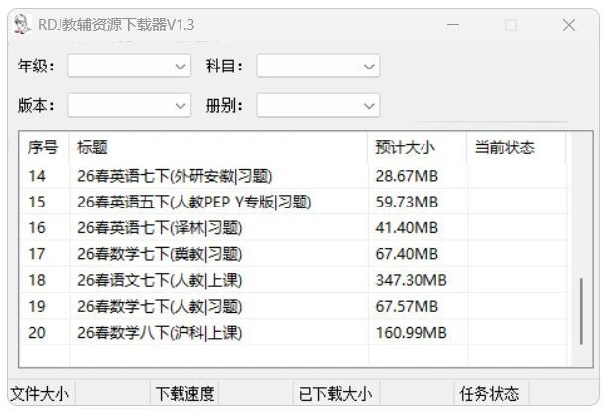604x413 pixels.
Task: Click size cell 160.99MB
Action: pos(411,332)
